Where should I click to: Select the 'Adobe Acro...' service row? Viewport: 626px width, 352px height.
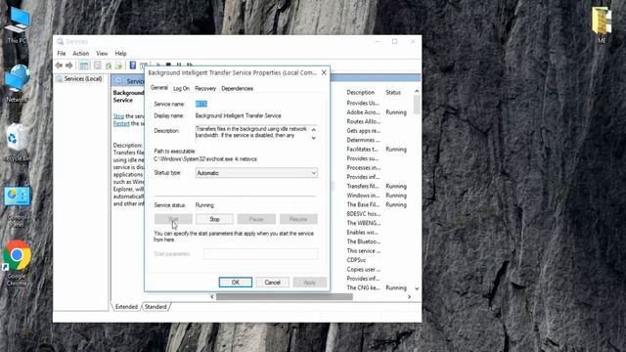[x=377, y=112]
